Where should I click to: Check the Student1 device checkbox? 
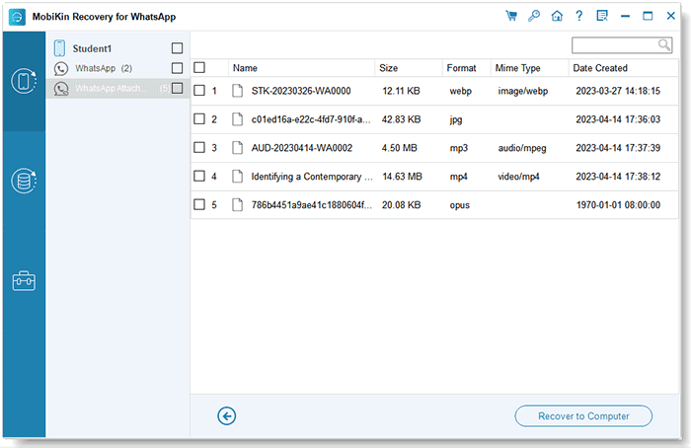click(177, 48)
